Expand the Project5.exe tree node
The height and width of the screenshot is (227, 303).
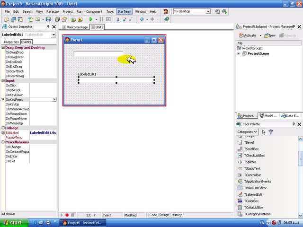[x=239, y=53]
